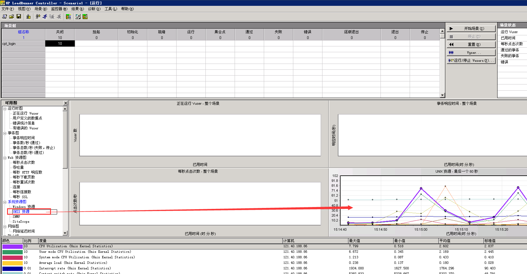Click the grey stop Vusers icon
Screen dimensions: 527x274
pyautogui.click(x=59, y=16)
